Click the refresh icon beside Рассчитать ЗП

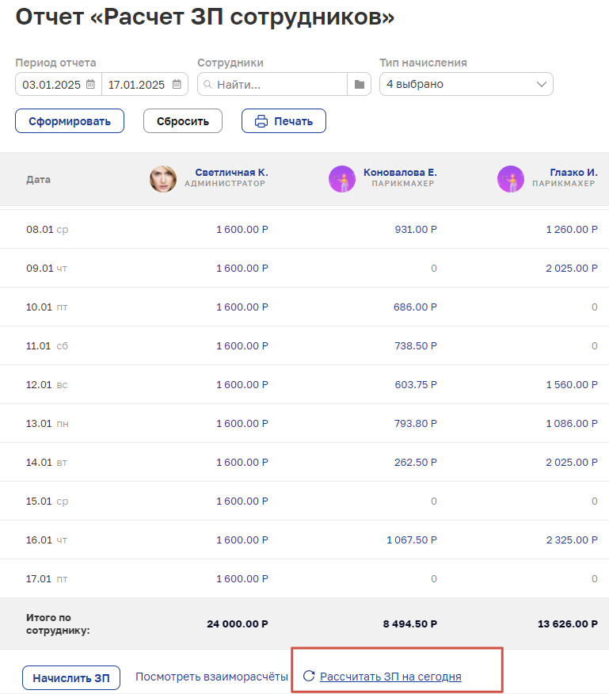pyautogui.click(x=309, y=676)
